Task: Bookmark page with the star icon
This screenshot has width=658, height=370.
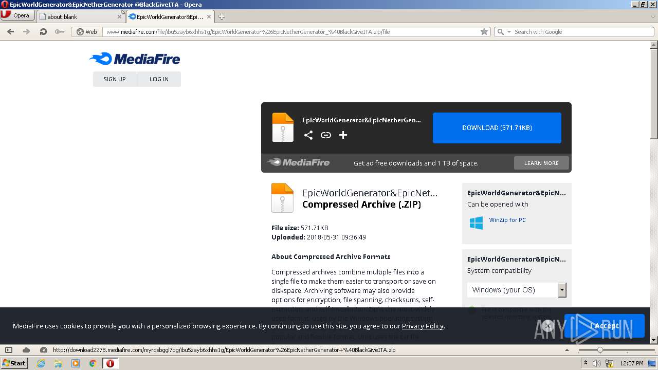Action: click(x=484, y=31)
